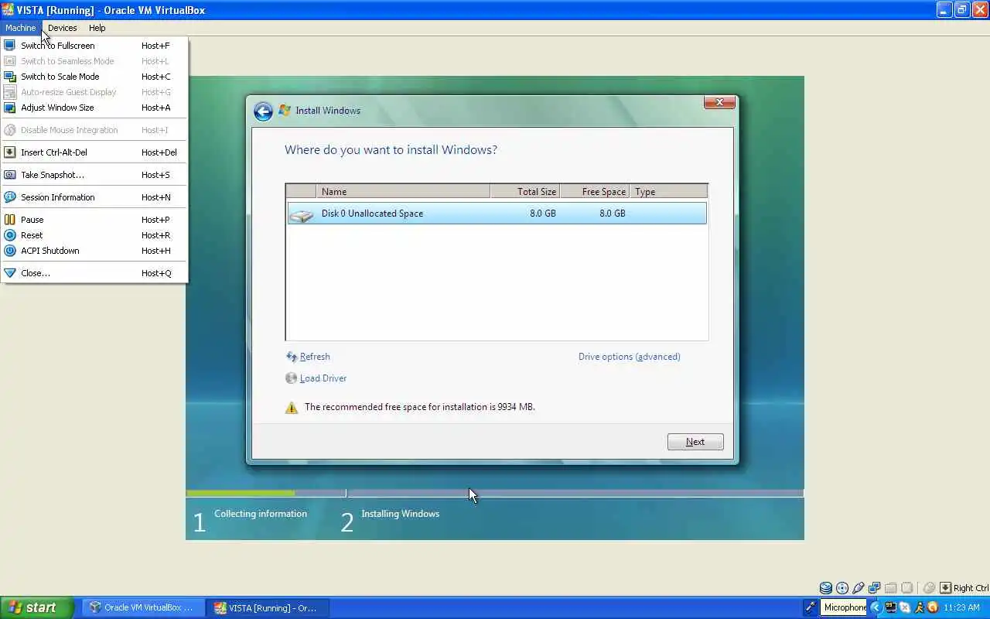This screenshot has height=619, width=990.
Task: Click the Pause bars icon
Action: point(10,220)
